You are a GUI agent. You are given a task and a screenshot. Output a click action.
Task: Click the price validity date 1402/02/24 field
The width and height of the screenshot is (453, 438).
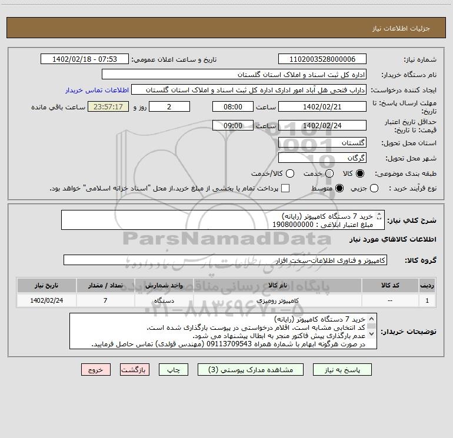point(322,126)
